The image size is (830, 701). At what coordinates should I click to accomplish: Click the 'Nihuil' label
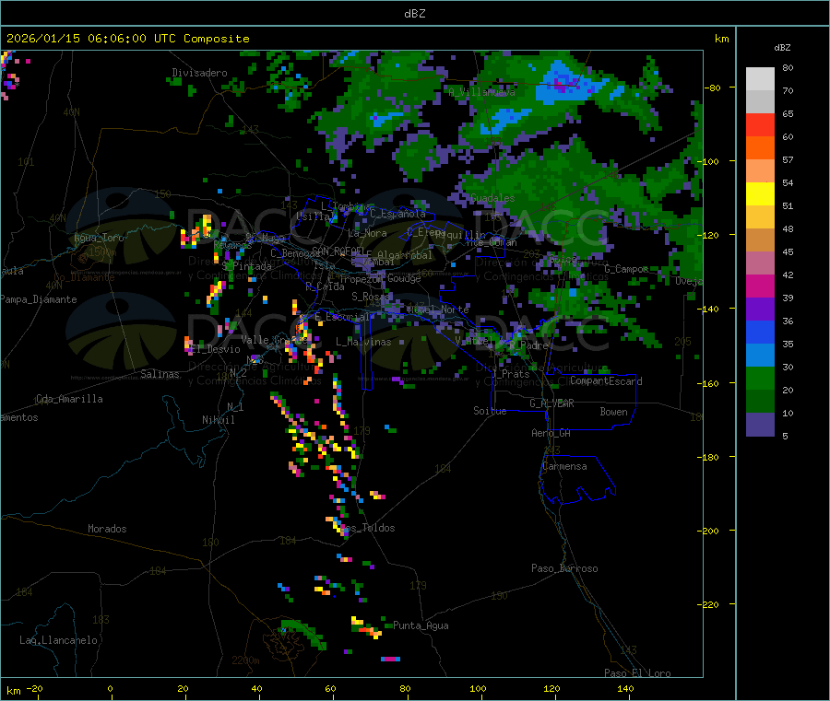pyautogui.click(x=219, y=420)
